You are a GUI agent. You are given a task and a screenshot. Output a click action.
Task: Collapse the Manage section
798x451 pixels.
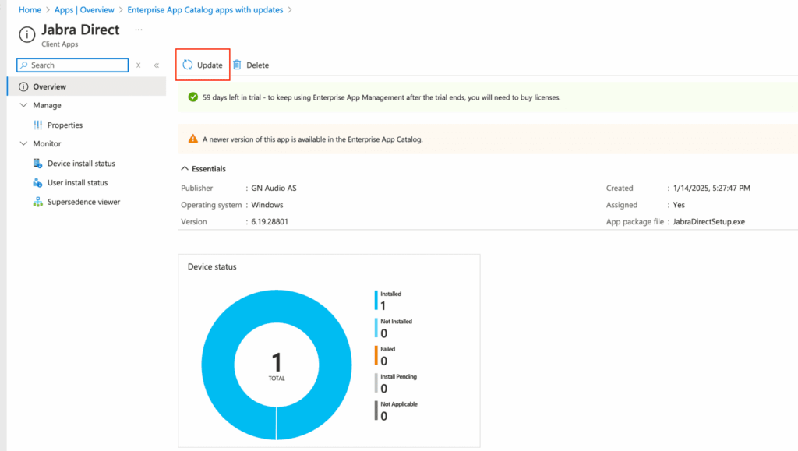point(23,105)
